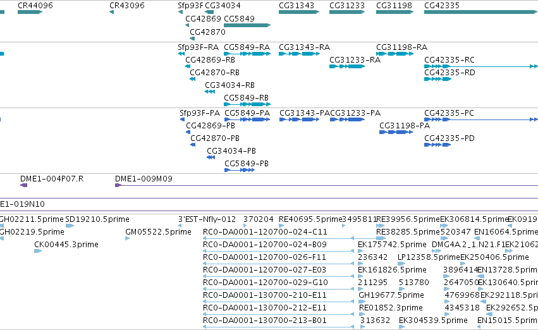
Task: Click the EK161826.5prime EST label
Action: point(392,271)
